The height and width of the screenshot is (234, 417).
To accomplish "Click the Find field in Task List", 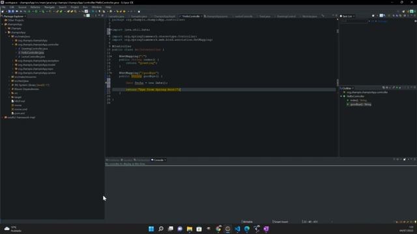I will pos(354,21).
